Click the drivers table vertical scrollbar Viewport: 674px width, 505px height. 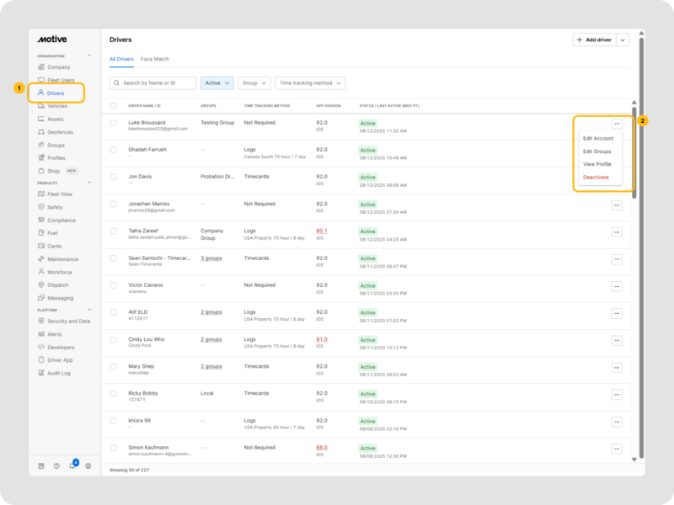tap(634, 151)
